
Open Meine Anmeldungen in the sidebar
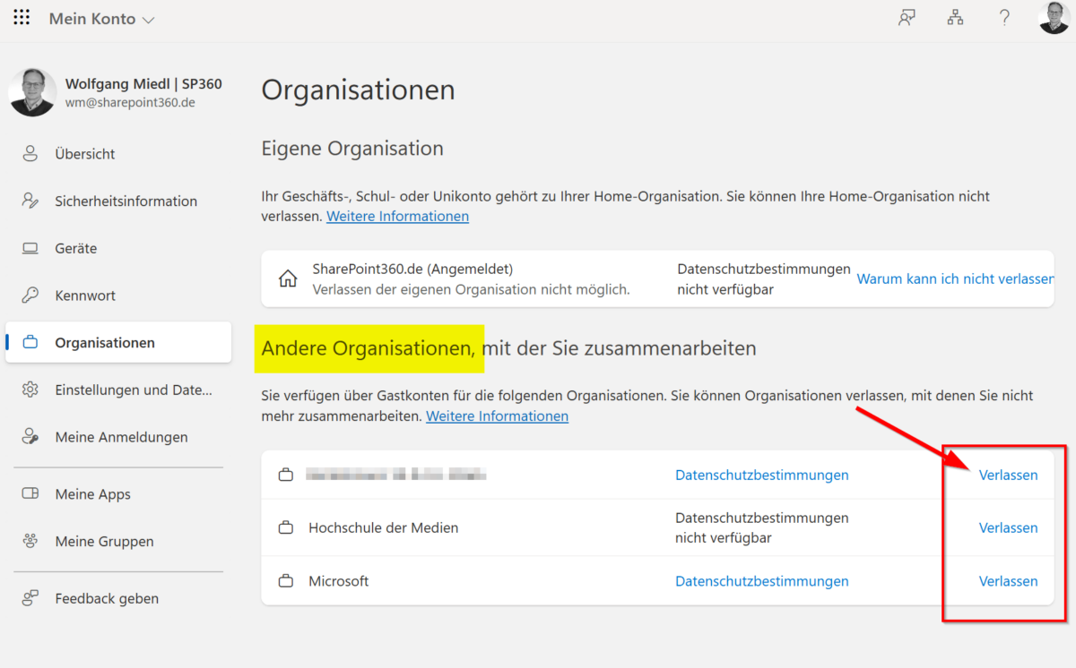coord(121,438)
